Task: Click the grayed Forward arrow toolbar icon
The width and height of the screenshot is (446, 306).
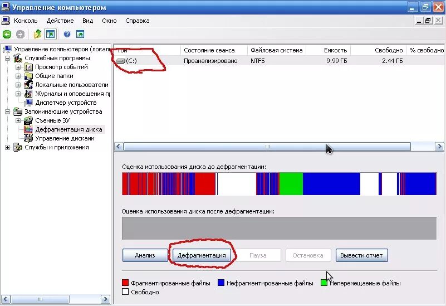Action: pos(20,35)
